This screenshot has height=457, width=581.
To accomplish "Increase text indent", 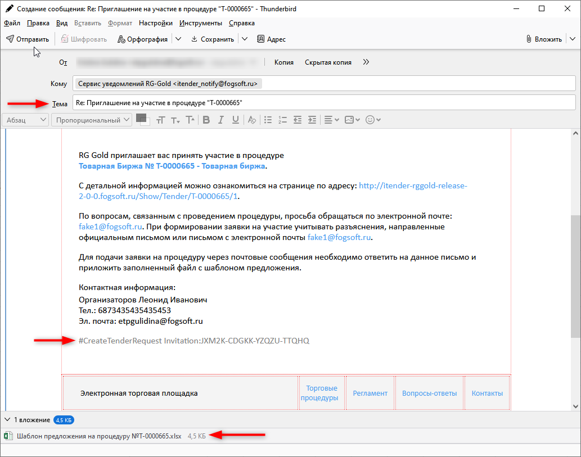I will (312, 120).
